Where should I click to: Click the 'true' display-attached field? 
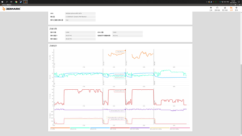[80, 20]
